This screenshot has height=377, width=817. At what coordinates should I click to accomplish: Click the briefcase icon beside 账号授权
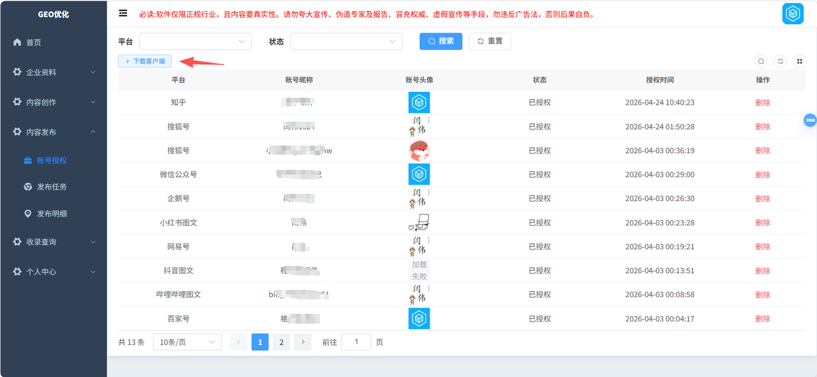28,160
